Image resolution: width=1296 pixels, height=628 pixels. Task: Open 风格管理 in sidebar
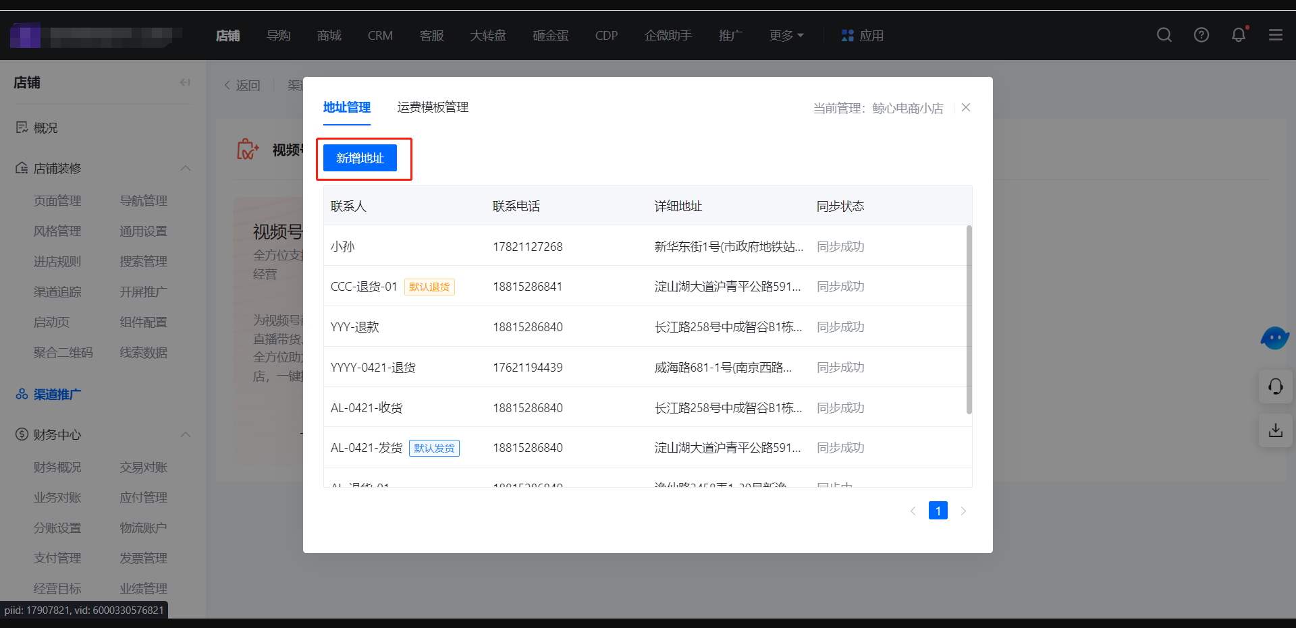click(57, 231)
